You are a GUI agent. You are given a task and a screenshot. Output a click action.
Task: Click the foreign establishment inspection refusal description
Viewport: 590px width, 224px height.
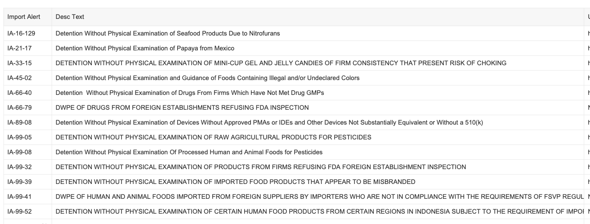(260, 167)
